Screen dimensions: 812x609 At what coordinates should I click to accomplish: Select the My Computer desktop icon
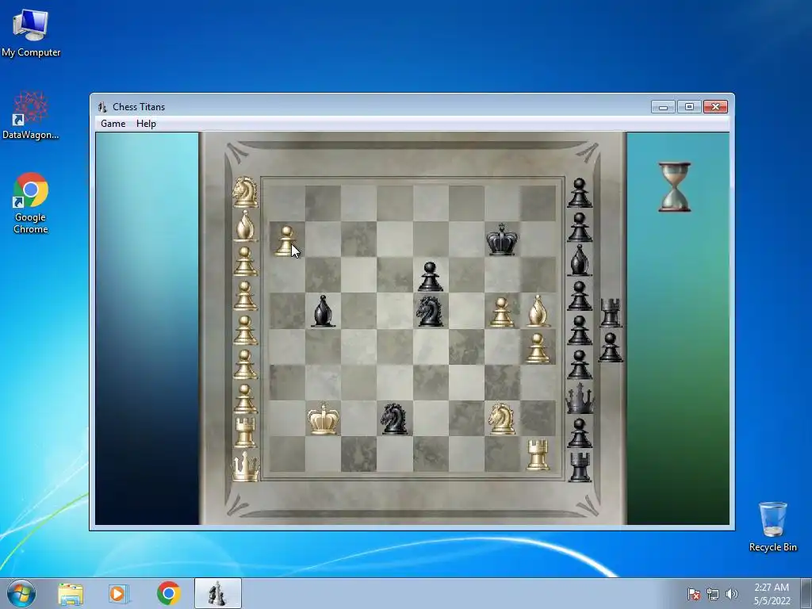[x=31, y=33]
